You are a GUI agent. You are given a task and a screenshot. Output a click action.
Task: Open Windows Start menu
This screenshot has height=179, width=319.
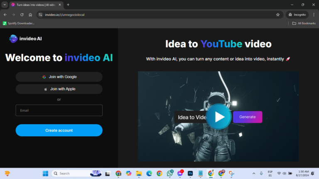tap(45, 174)
